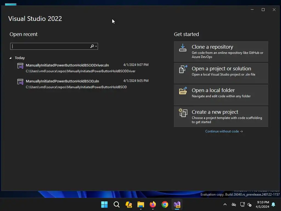Click the solution icon for ManuallyInitiatedPowerButtonHoldBSODDriver.sln
Image resolution: width=281 pixels, height=211 pixels.
[x=20, y=66]
